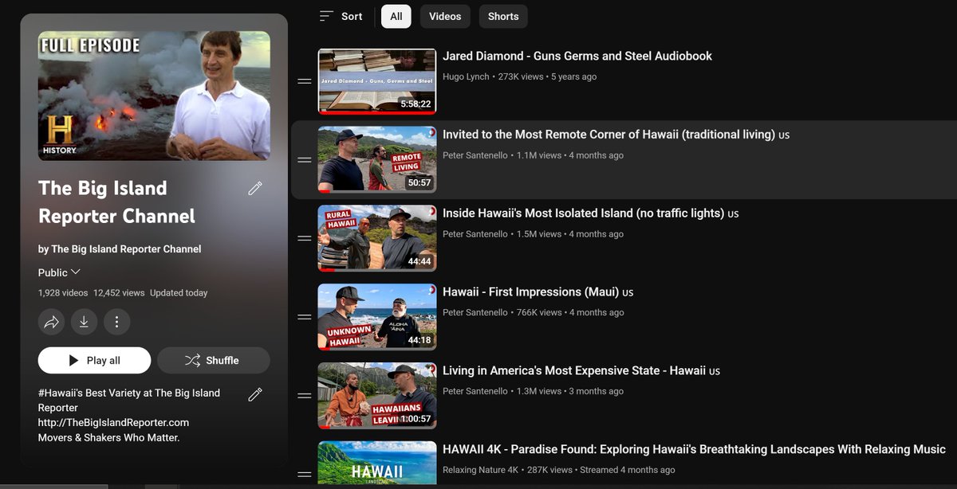The width and height of the screenshot is (957, 489).
Task: Open the Guns Germs and Steel Audiobook thumbnail
Action: click(377, 81)
